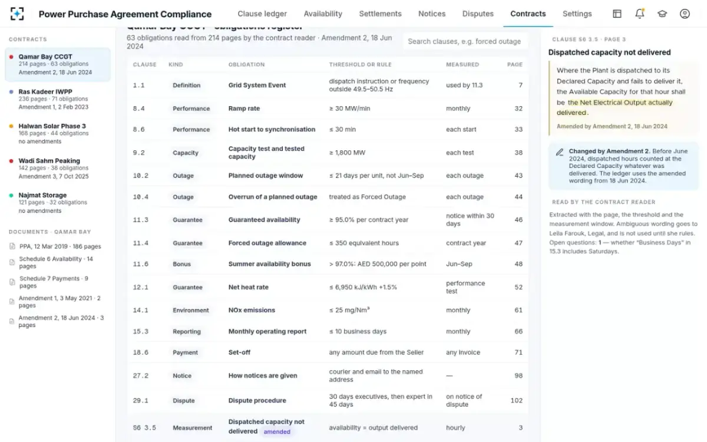
Task: Click clause number 29.1
Action: 140,401
